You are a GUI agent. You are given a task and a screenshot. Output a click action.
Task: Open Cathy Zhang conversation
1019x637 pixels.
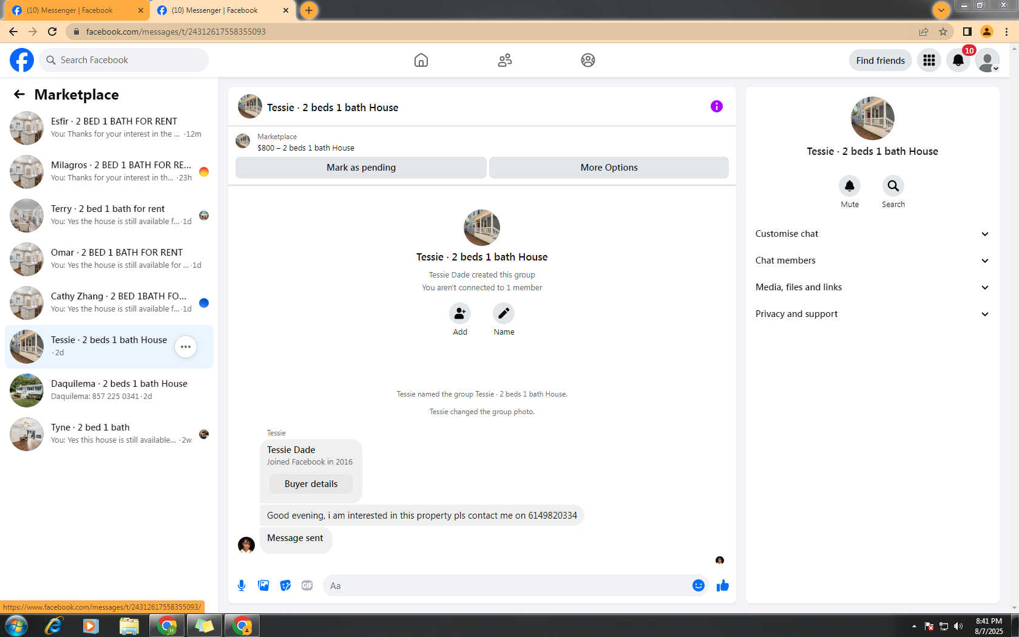tap(109, 303)
